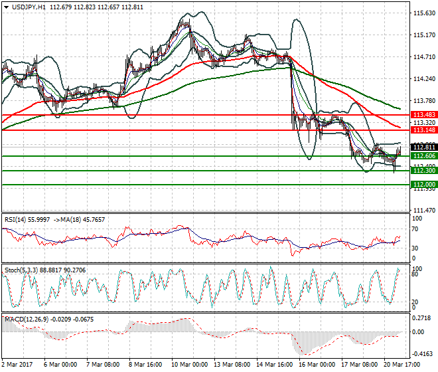Click the MACD(12,26,9) indicator label
This screenshot has height=372, width=438.
tap(26, 320)
